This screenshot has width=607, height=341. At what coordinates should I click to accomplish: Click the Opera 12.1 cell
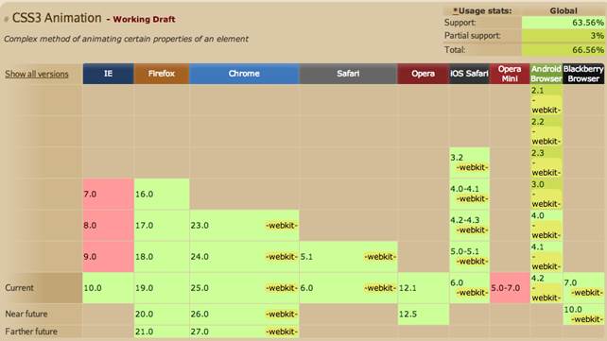(424, 288)
